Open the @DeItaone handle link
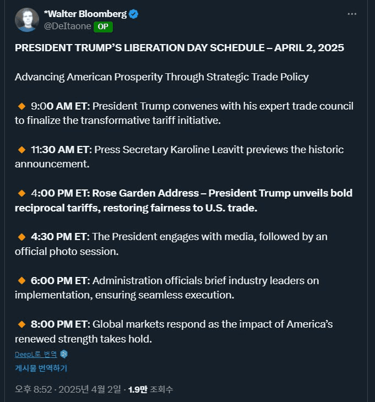 tap(67, 26)
